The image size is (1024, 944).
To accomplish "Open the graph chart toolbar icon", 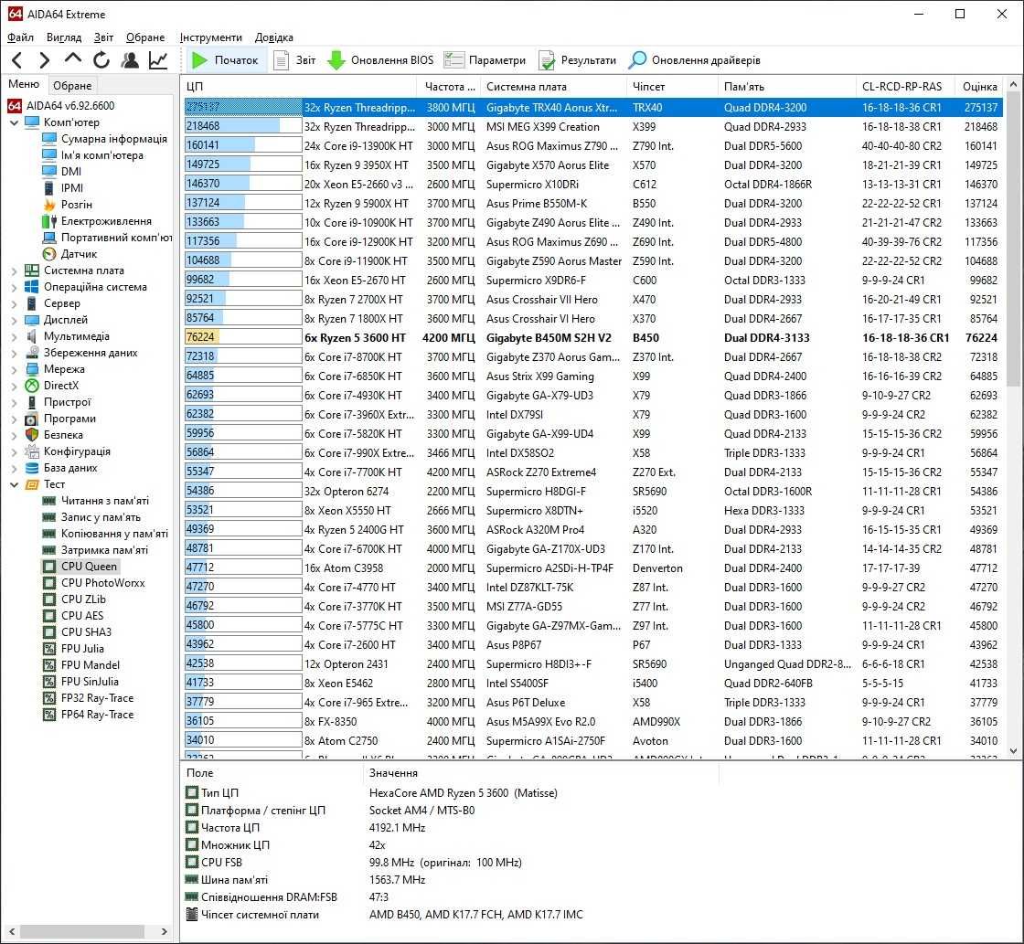I will coord(158,60).
